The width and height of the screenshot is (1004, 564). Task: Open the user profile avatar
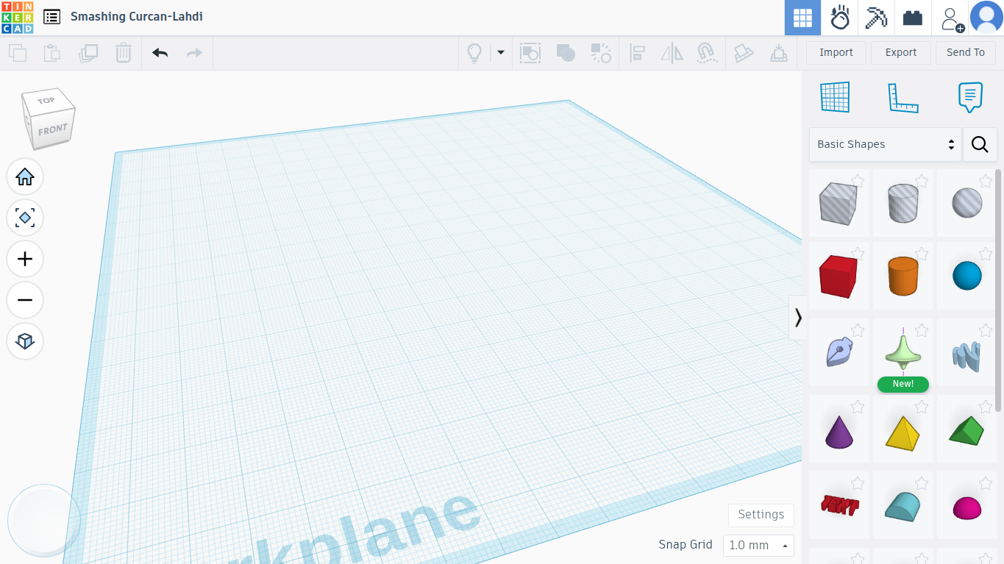986,18
